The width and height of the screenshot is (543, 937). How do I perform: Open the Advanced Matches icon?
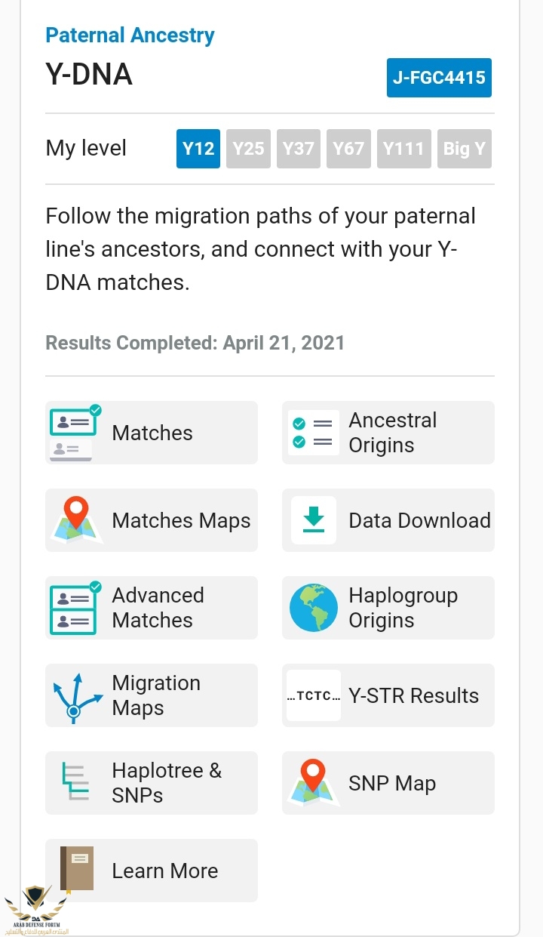coord(75,608)
